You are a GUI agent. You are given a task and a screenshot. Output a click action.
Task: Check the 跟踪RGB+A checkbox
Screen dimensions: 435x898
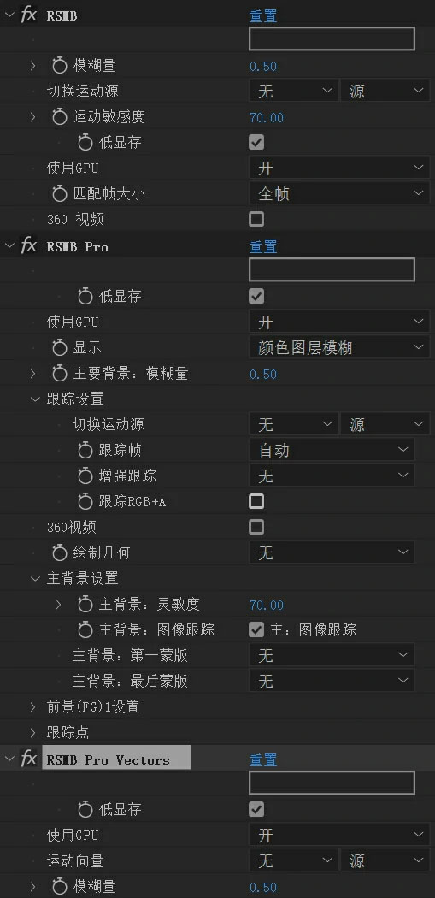[x=256, y=501]
